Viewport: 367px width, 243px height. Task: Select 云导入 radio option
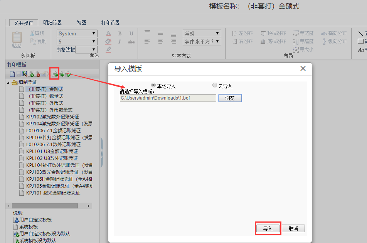pos(215,85)
